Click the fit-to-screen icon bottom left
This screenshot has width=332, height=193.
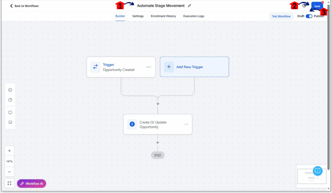[9, 183]
